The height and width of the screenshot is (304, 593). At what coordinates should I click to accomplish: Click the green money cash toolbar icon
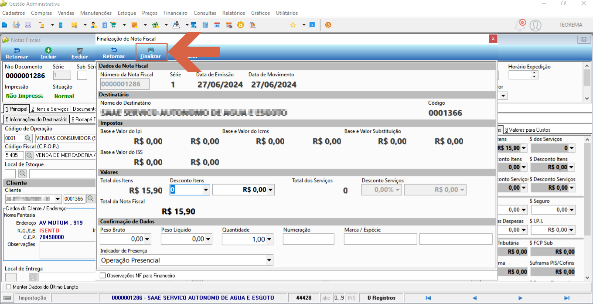click(155, 25)
